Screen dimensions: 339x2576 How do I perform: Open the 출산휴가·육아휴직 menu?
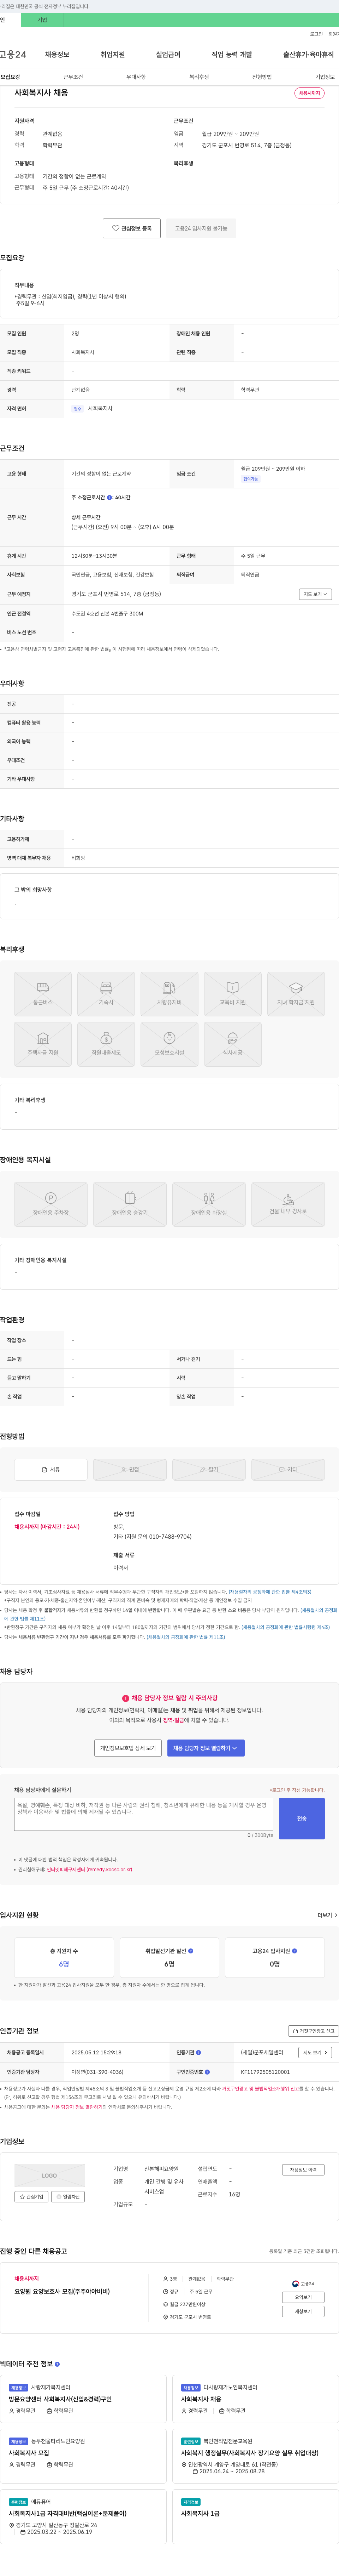pyautogui.click(x=308, y=55)
